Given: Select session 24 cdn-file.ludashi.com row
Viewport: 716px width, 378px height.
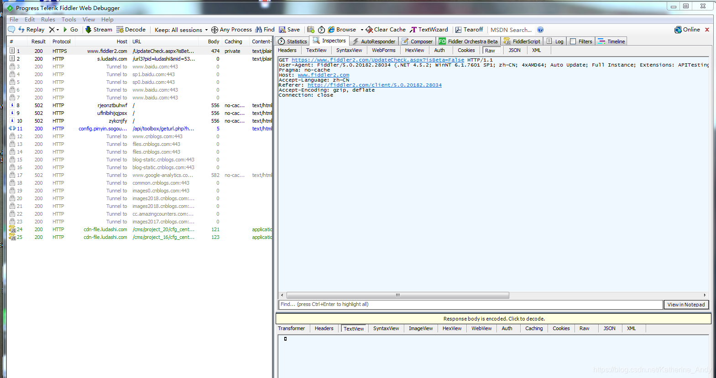Looking at the screenshot, I should click(141, 229).
